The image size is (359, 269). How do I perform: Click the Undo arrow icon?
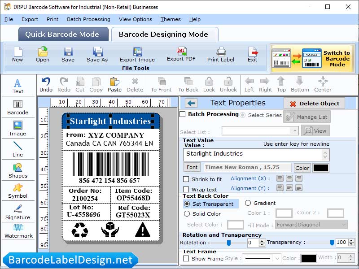pyautogui.click(x=46, y=82)
